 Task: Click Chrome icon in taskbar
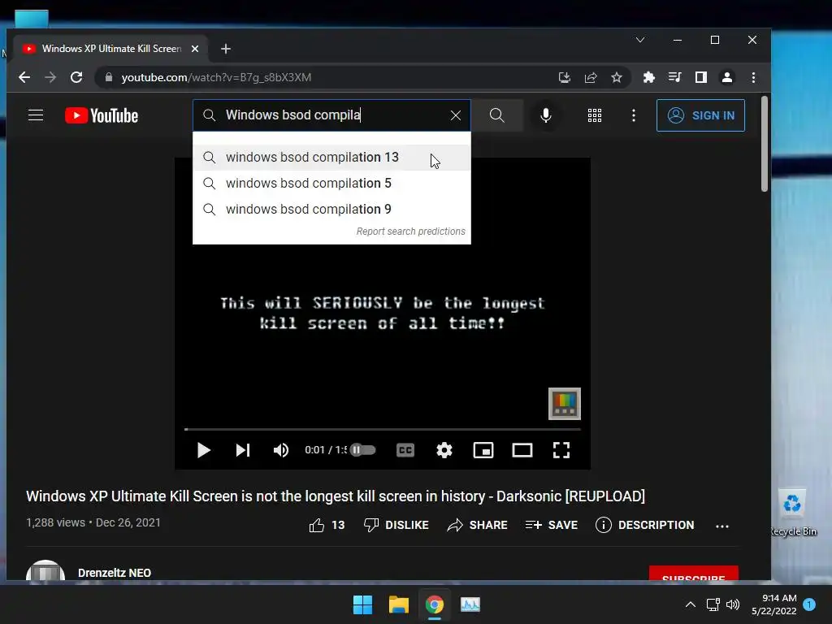pyautogui.click(x=435, y=604)
